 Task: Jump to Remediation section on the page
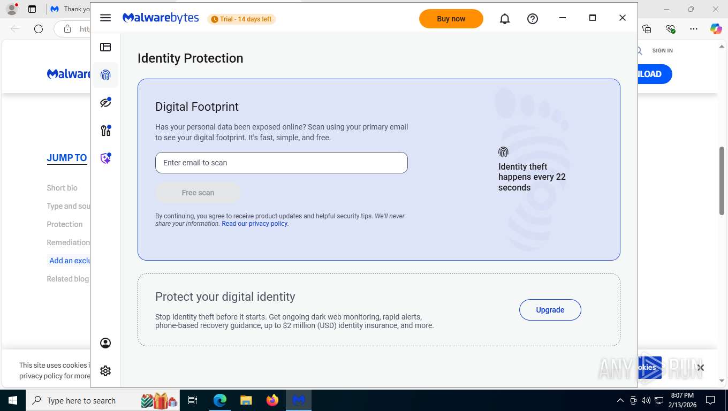point(68,242)
